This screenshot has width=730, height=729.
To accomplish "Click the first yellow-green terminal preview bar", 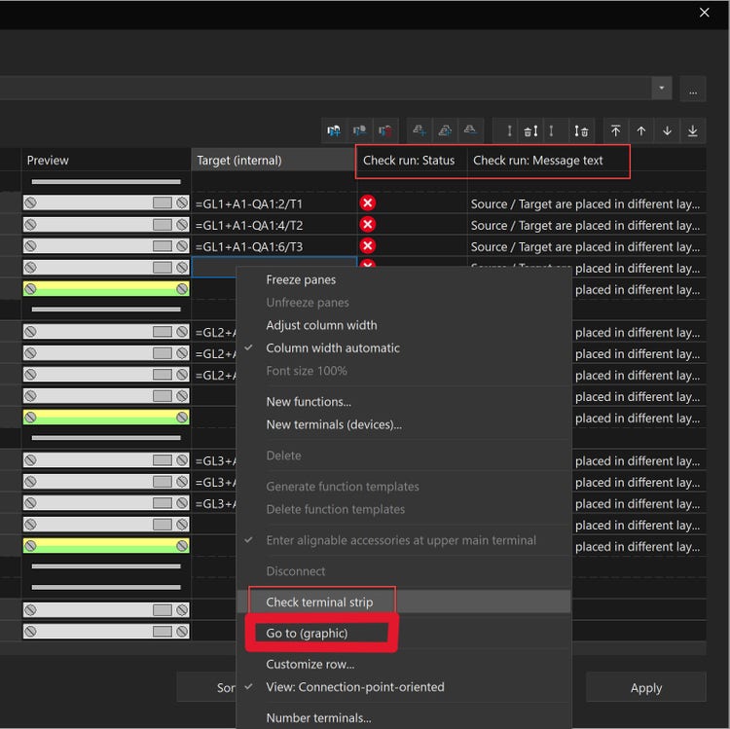I will (x=106, y=289).
